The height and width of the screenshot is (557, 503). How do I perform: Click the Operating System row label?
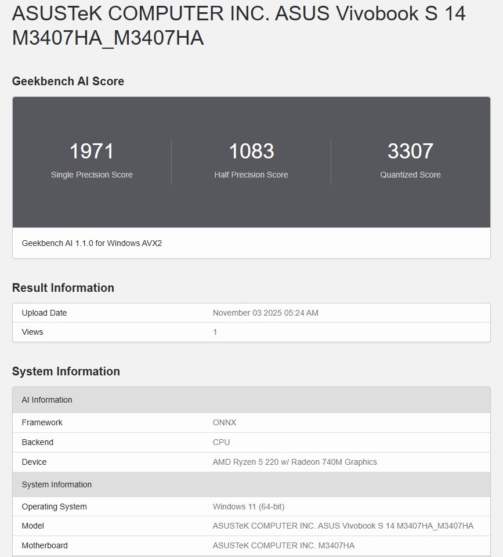pyautogui.click(x=55, y=507)
